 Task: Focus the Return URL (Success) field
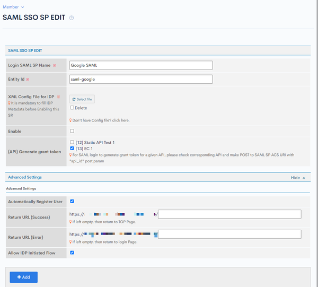(x=229, y=214)
